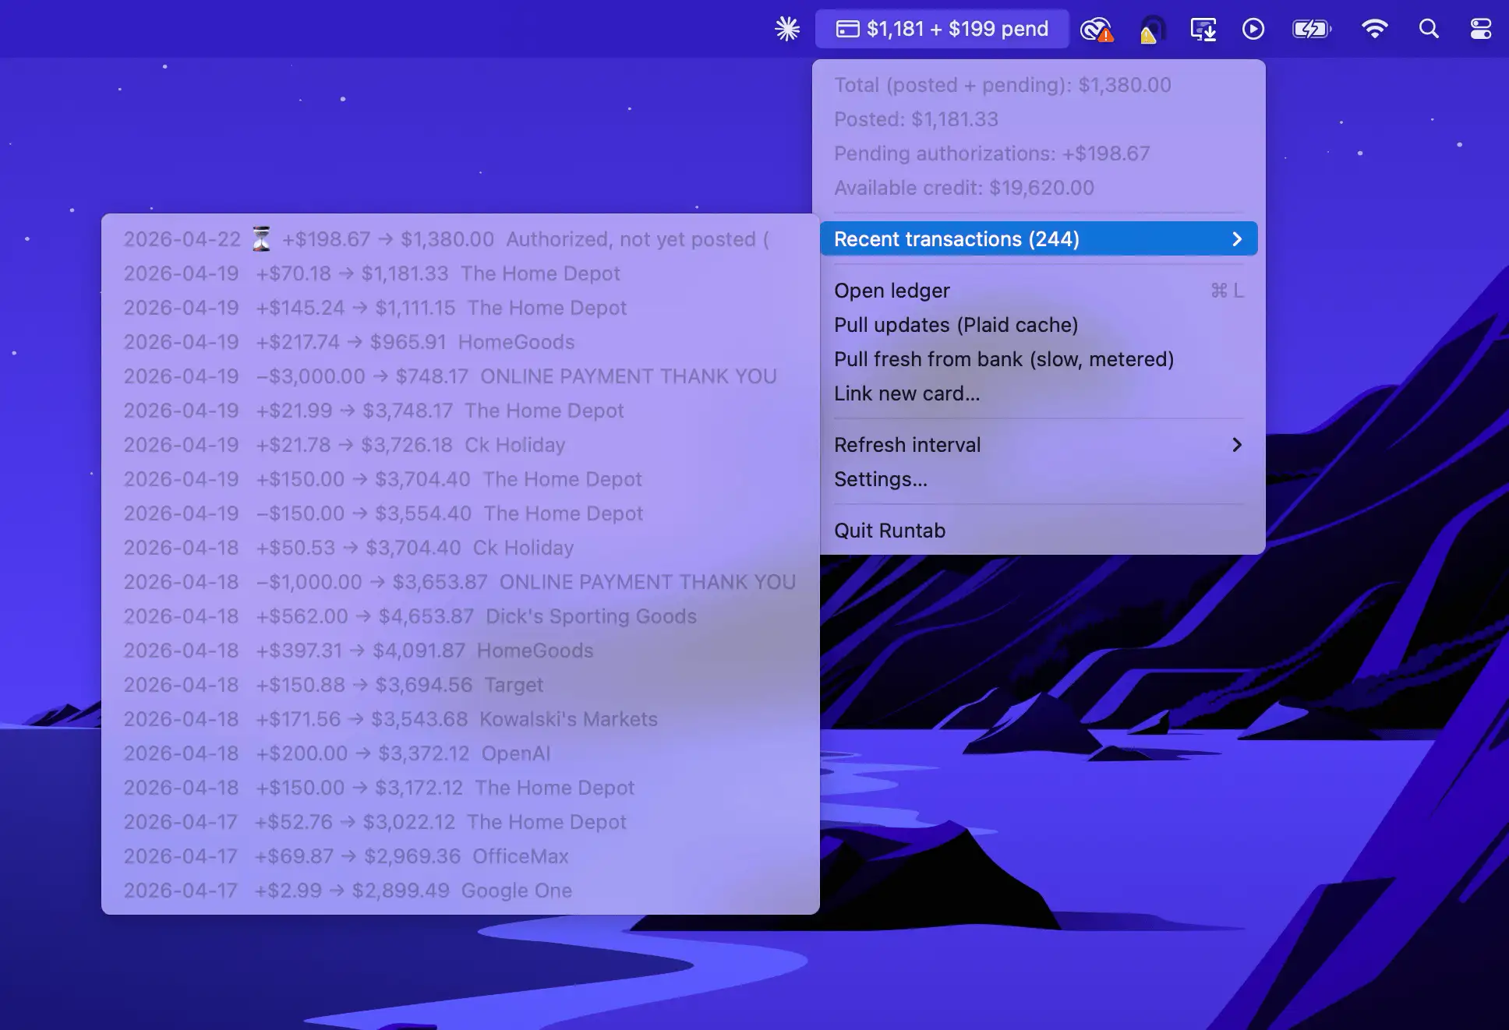This screenshot has height=1030, width=1509.
Task: Click the circular play button icon
Action: tap(1253, 30)
